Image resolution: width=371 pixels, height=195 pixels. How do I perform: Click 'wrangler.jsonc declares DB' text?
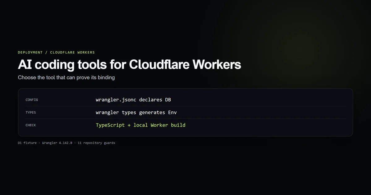click(x=133, y=100)
